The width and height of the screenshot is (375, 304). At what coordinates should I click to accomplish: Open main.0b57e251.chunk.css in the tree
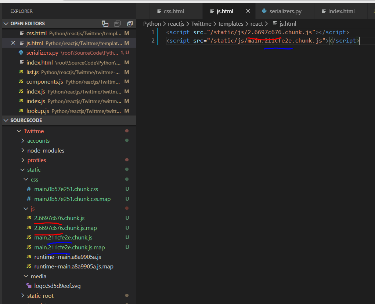point(66,189)
